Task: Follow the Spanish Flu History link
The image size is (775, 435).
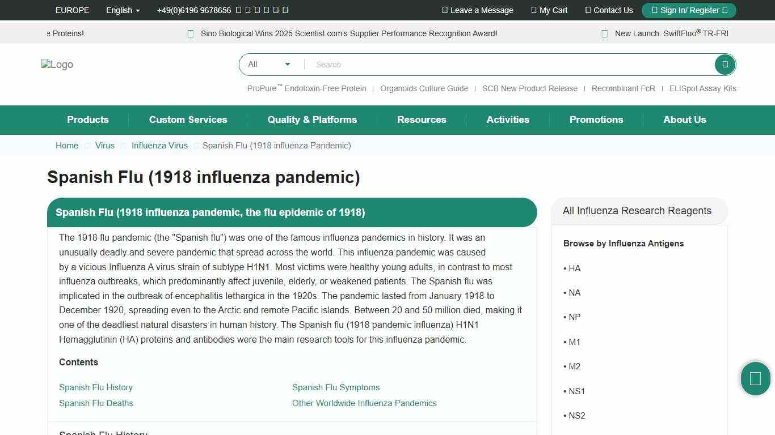Action: [x=95, y=387]
